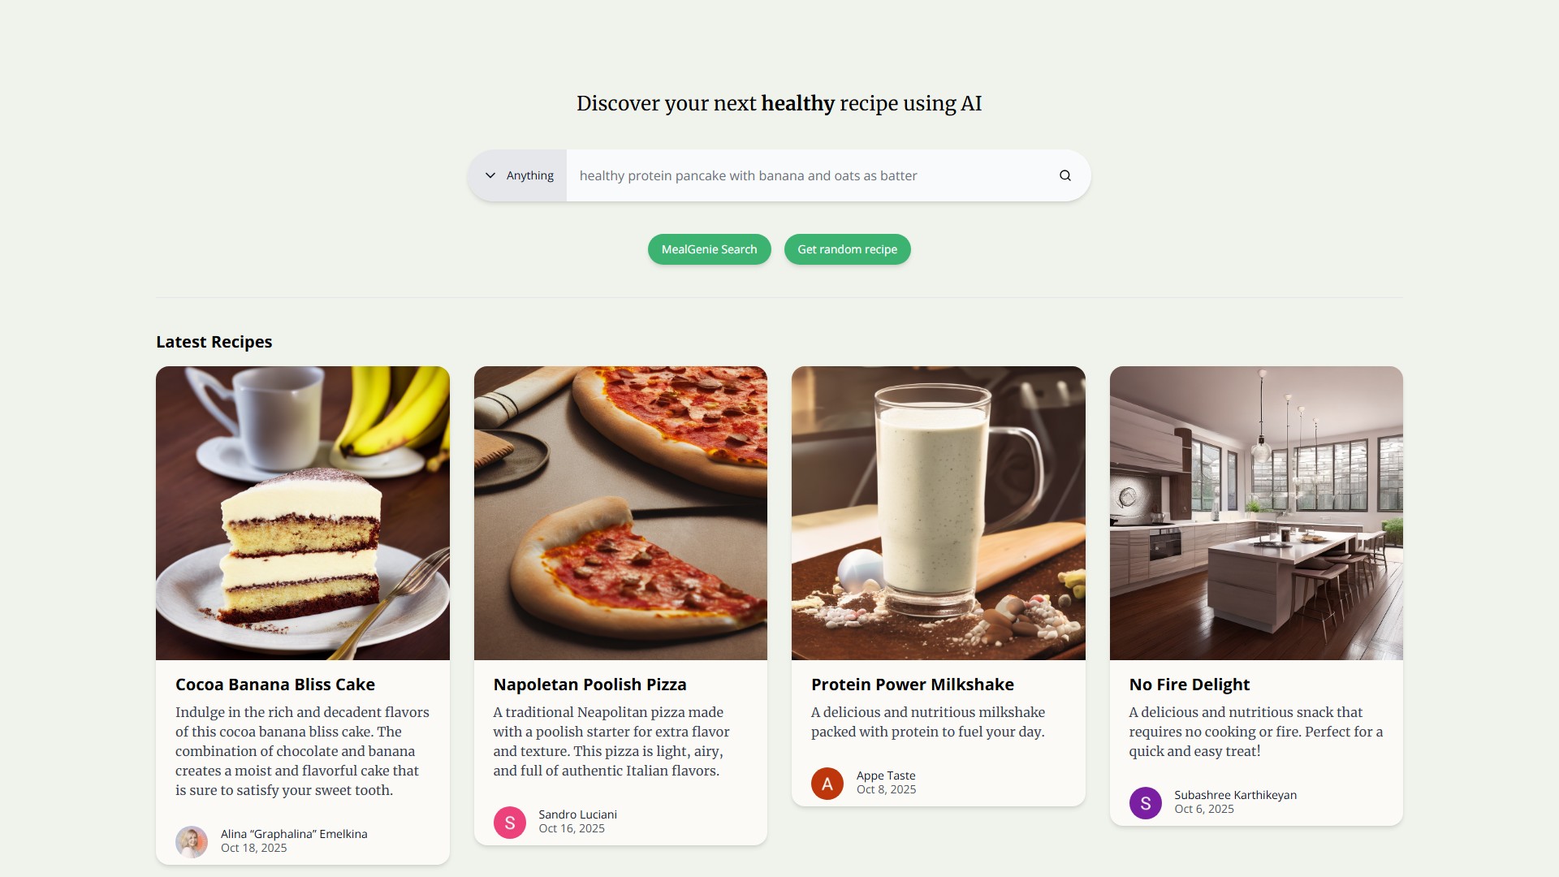Select the No Fire Delight title

pyautogui.click(x=1189, y=685)
